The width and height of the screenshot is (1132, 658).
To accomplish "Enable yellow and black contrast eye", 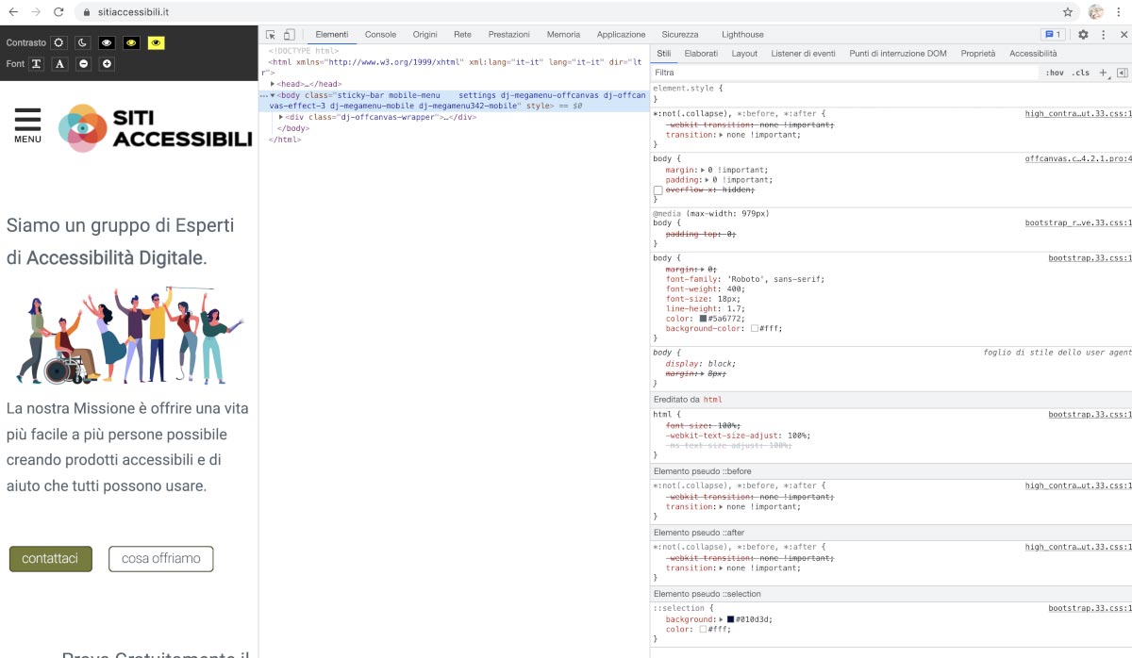I will (x=156, y=42).
